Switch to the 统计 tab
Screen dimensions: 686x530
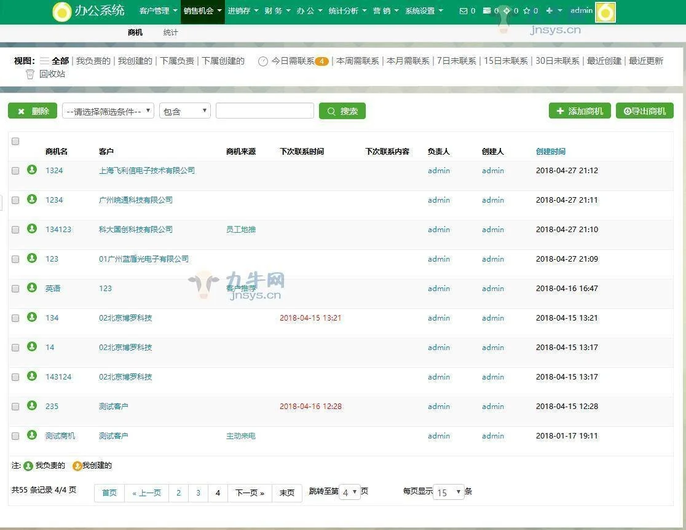pos(170,33)
